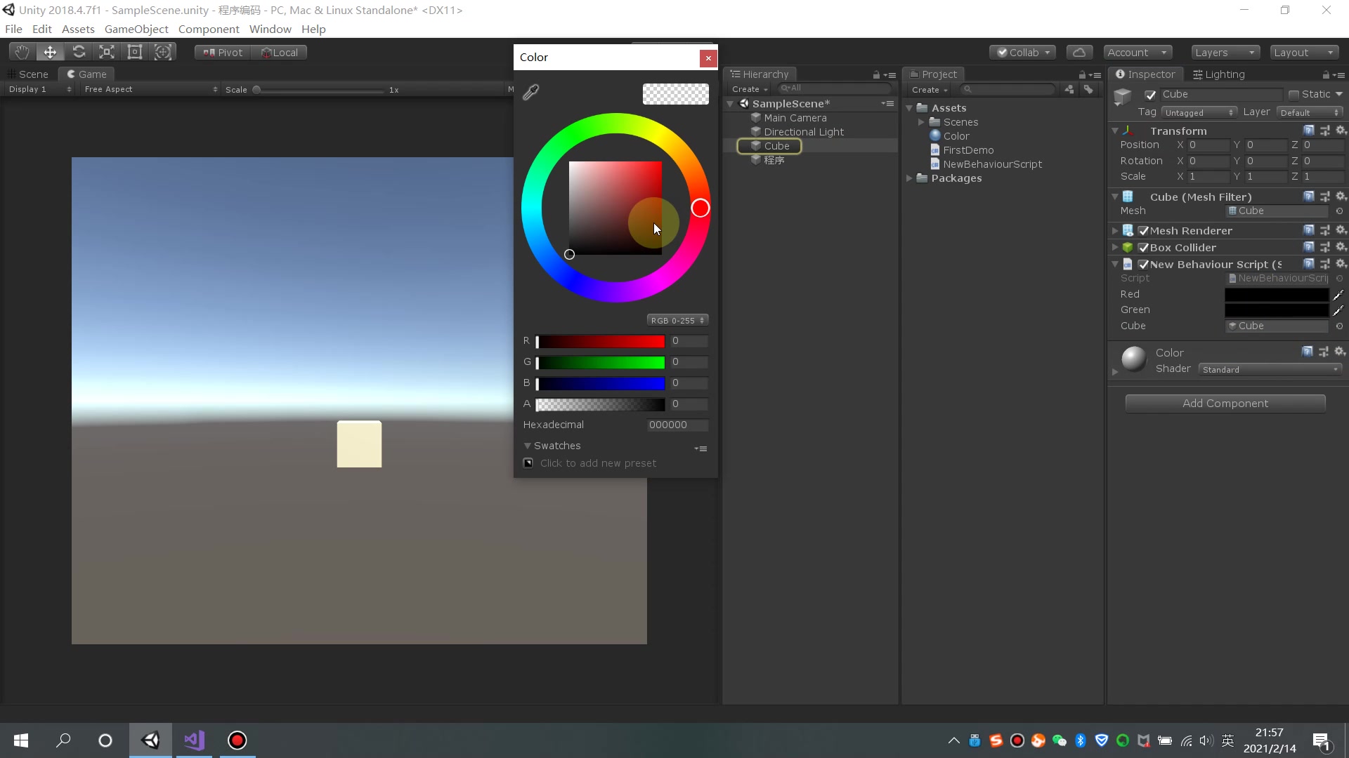Select the Move tool
The height and width of the screenshot is (758, 1349).
[x=50, y=51]
